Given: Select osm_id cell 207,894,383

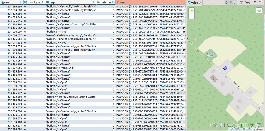Looking at the screenshot, I should click(x=11, y=111).
